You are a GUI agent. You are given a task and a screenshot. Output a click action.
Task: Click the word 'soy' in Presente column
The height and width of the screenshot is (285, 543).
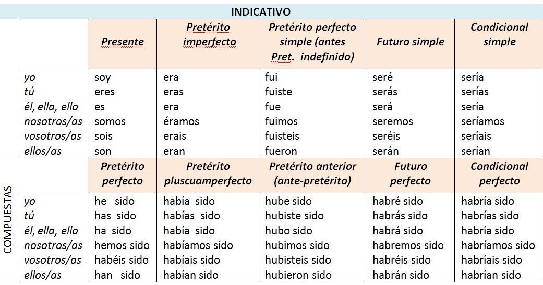[x=103, y=77]
